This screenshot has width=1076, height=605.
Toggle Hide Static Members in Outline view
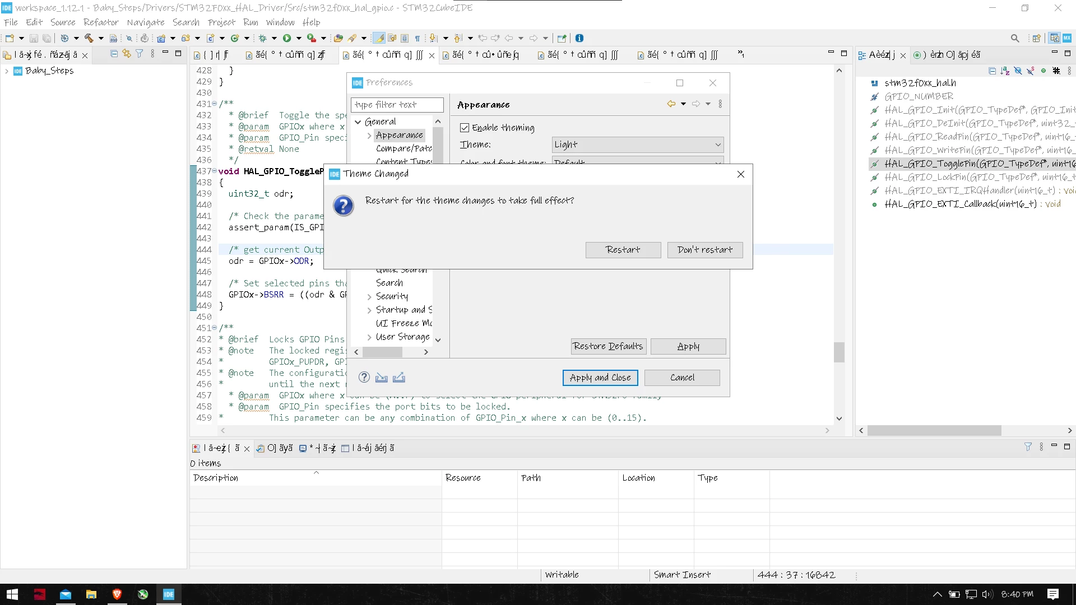pos(1030,71)
